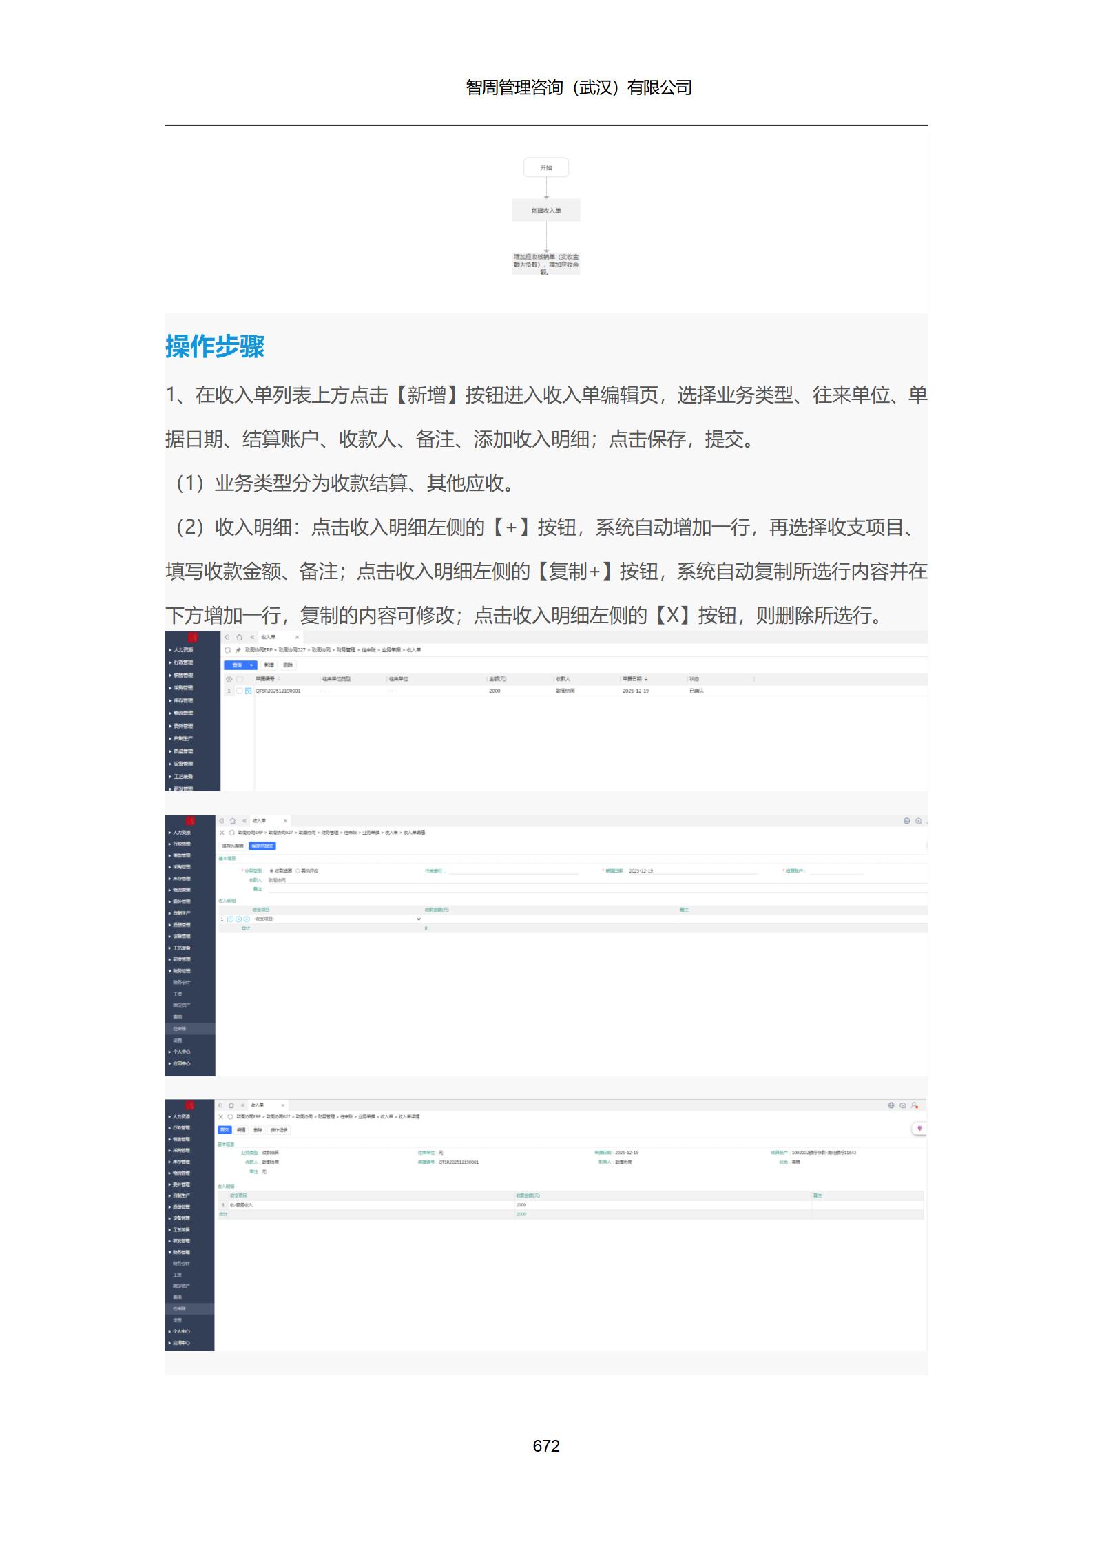Click the refresh icon beside the list page breadcrumb
The image size is (1093, 1546).
(228, 649)
